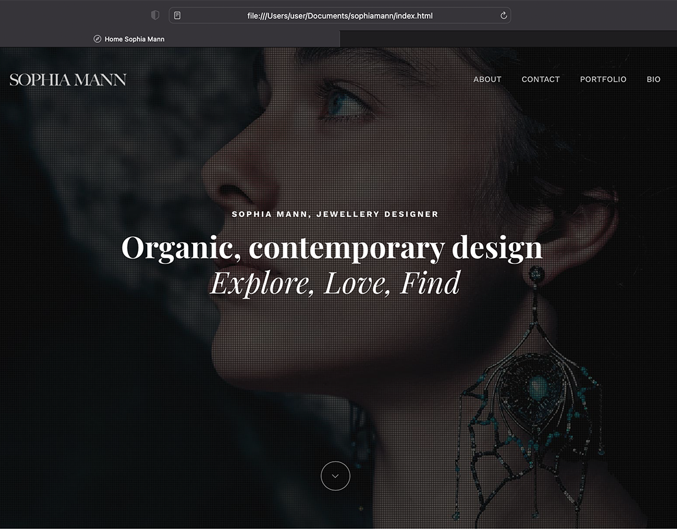The height and width of the screenshot is (530, 677).
Task: Reload the page with the refresh icon
Action: coord(503,15)
